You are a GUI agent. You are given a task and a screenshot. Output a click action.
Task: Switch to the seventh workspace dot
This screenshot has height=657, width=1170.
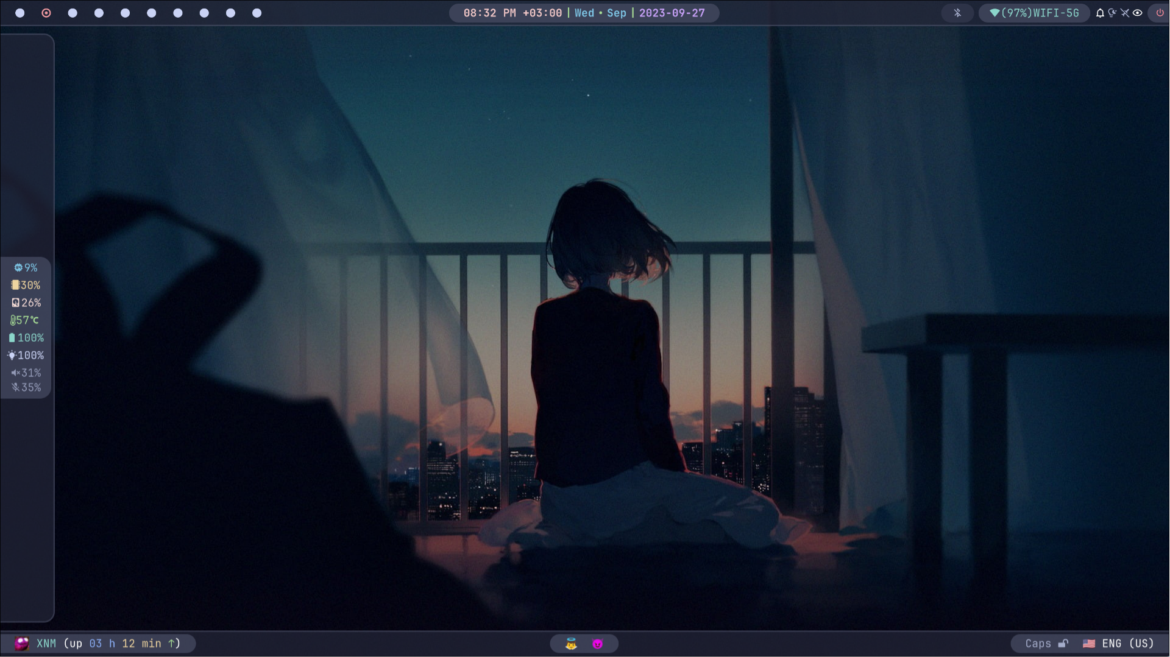(178, 13)
